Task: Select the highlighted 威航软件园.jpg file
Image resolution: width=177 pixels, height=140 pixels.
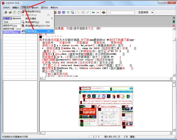Action: point(12,32)
